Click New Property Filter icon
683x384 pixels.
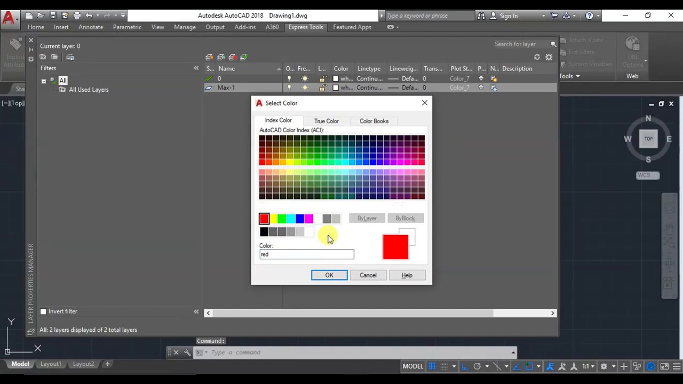pyautogui.click(x=43, y=57)
